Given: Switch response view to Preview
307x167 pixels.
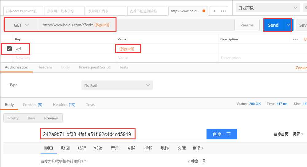Looking at the screenshot, I should click(51, 118).
